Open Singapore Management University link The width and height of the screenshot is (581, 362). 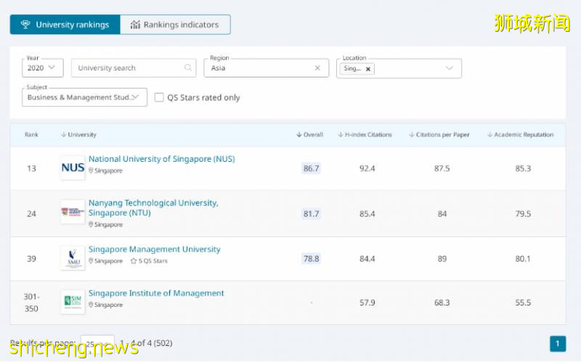click(154, 249)
